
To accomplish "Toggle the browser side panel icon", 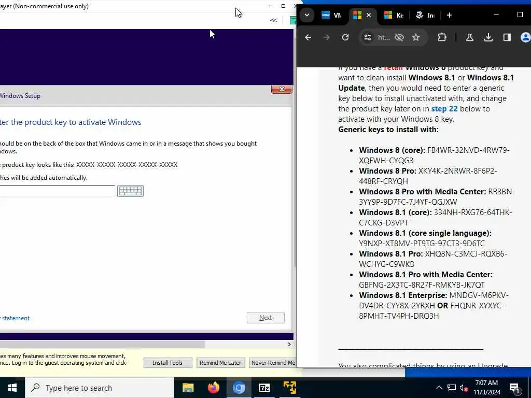I will (x=507, y=37).
